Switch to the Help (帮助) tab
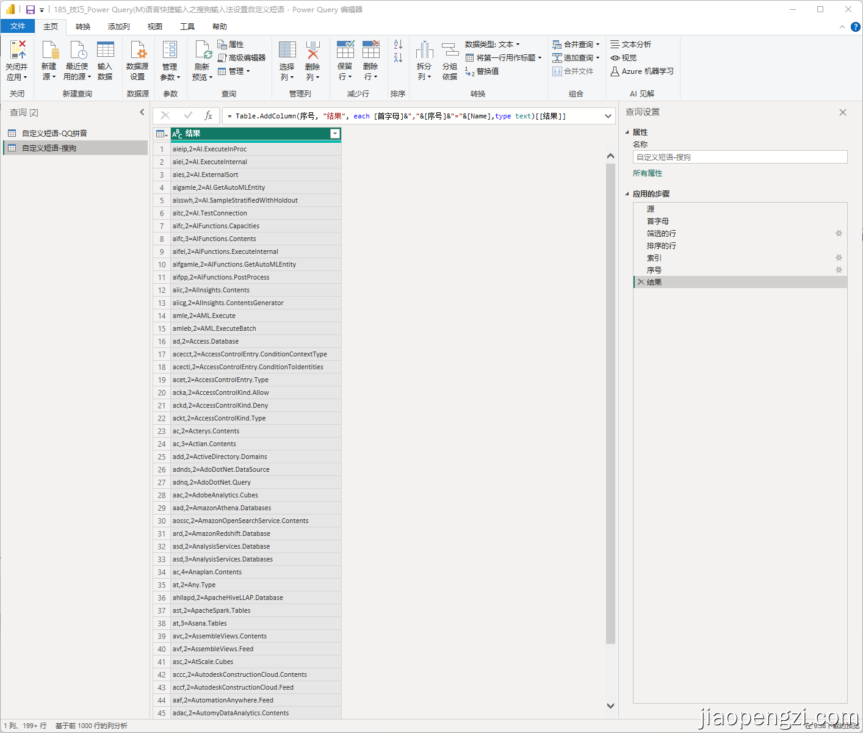This screenshot has height=733, width=863. tap(220, 27)
